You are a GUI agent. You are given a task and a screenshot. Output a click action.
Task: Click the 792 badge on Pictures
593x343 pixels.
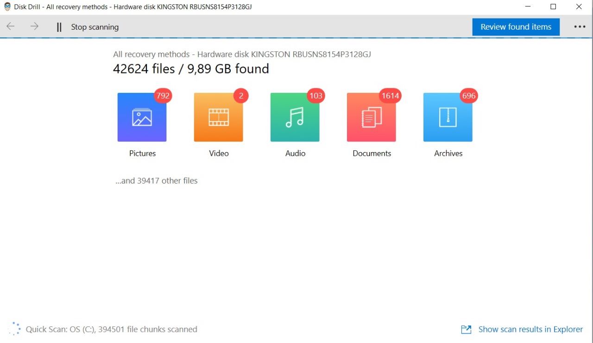point(163,96)
